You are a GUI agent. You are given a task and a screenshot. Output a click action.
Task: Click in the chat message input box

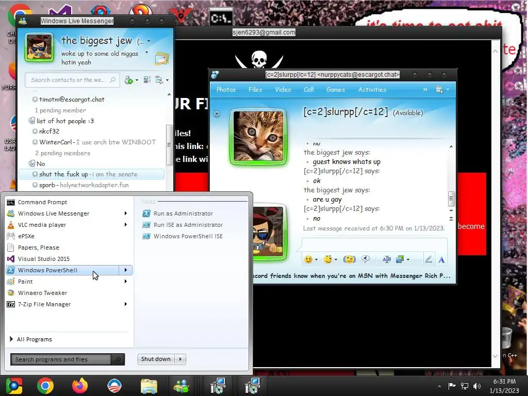(374, 245)
